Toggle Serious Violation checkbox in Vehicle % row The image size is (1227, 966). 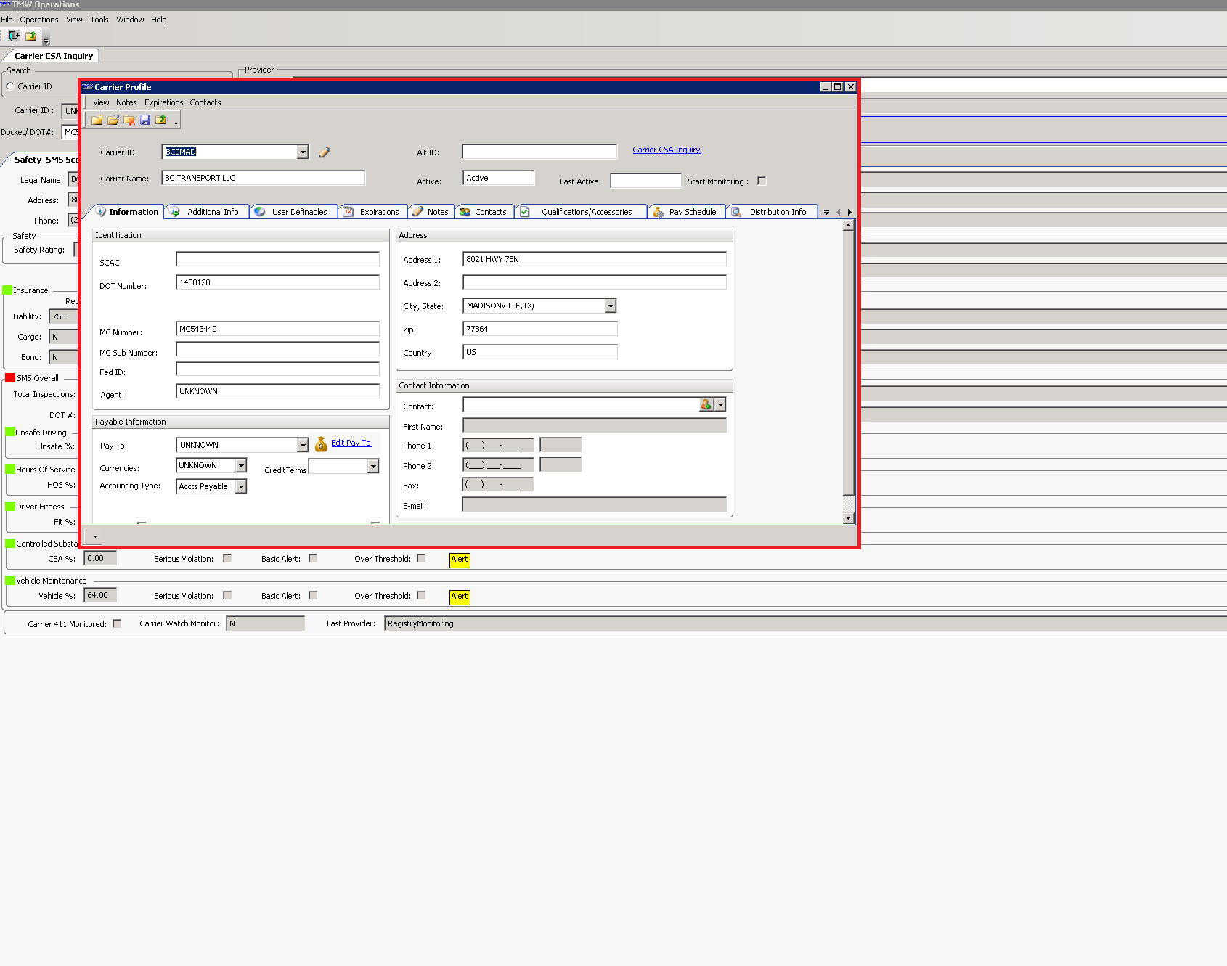[x=227, y=595]
